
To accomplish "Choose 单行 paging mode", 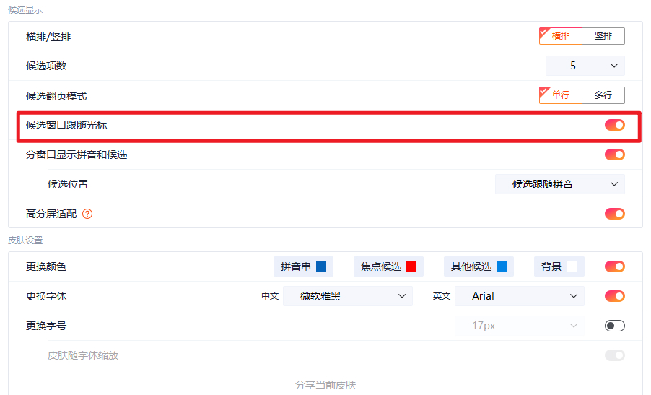I will coord(561,95).
